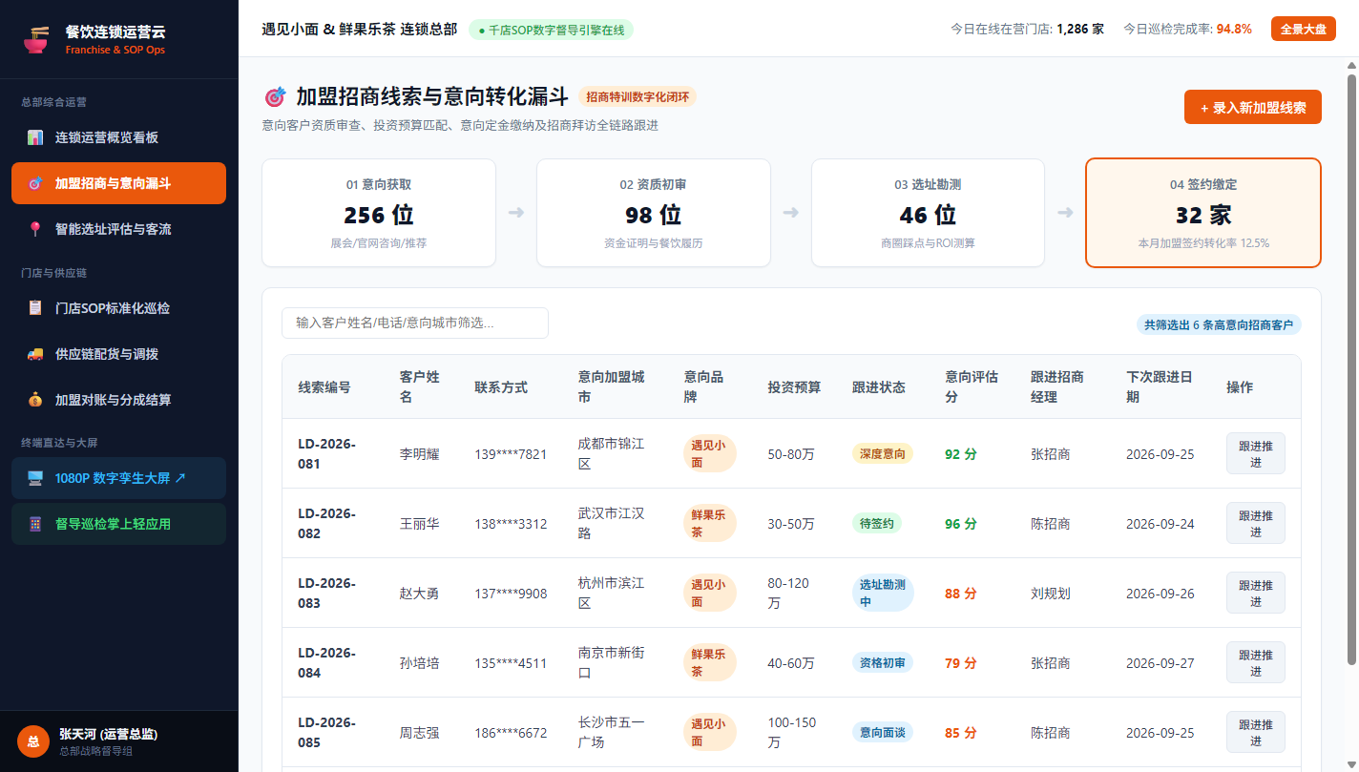The height and width of the screenshot is (772, 1359).
Task: Click the 投资预算 column header
Action: (x=794, y=386)
